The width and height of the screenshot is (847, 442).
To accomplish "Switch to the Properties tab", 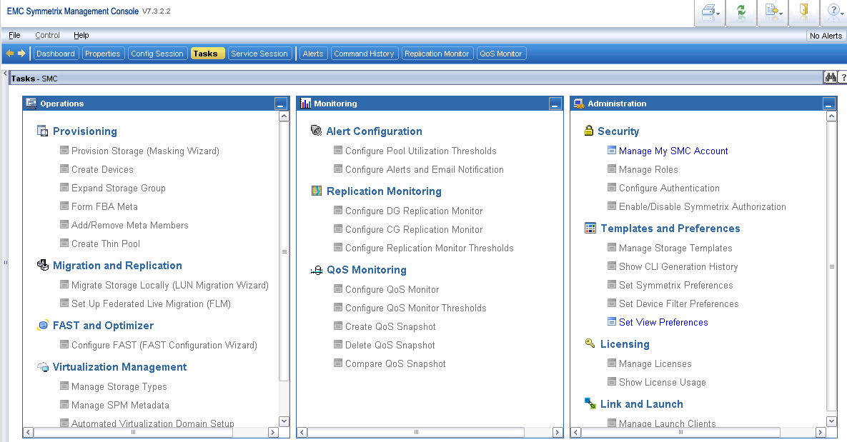I will (x=103, y=54).
